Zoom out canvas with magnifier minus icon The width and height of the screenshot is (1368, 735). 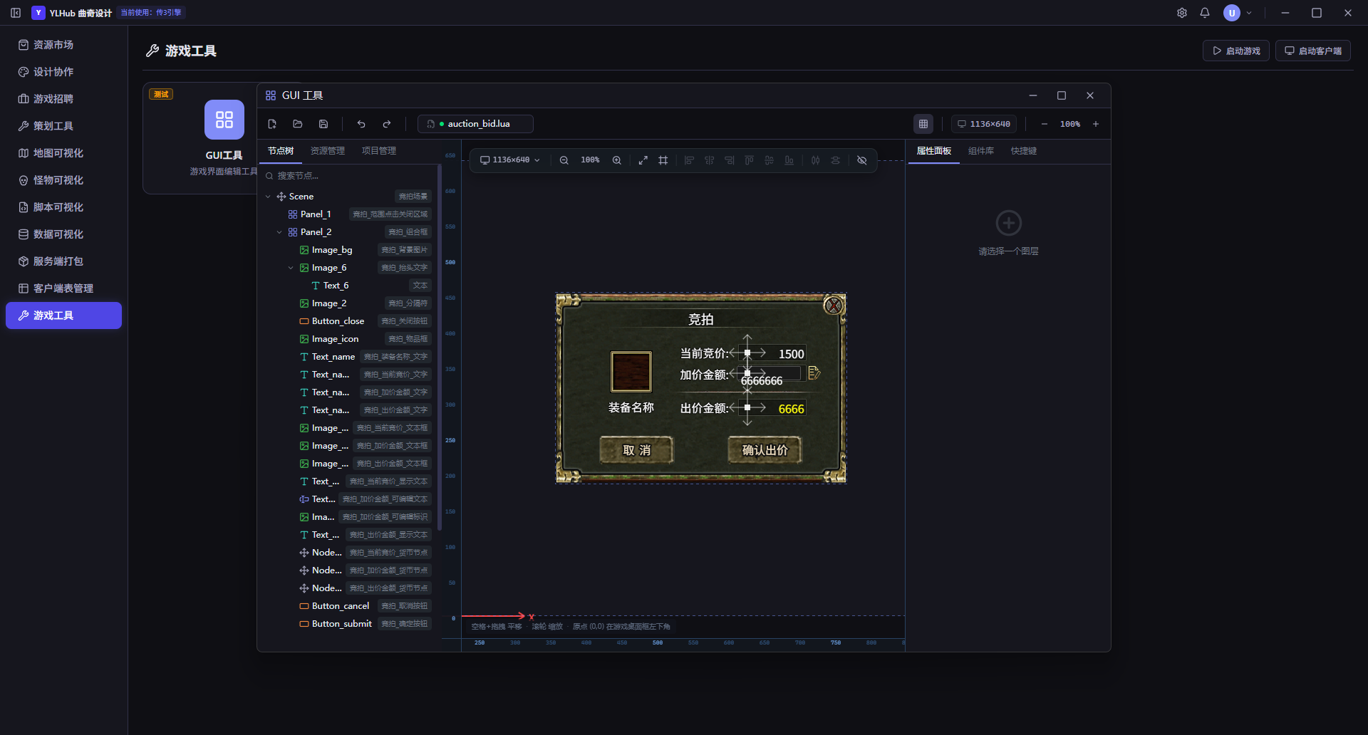click(x=564, y=160)
